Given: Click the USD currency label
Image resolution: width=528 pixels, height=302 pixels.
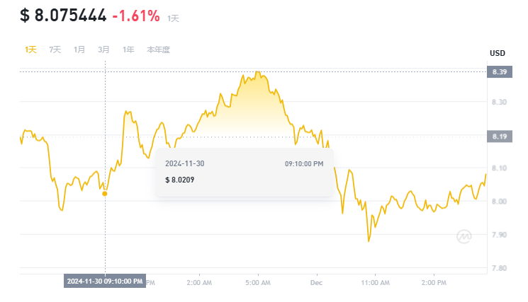Looking at the screenshot, I should pos(498,54).
